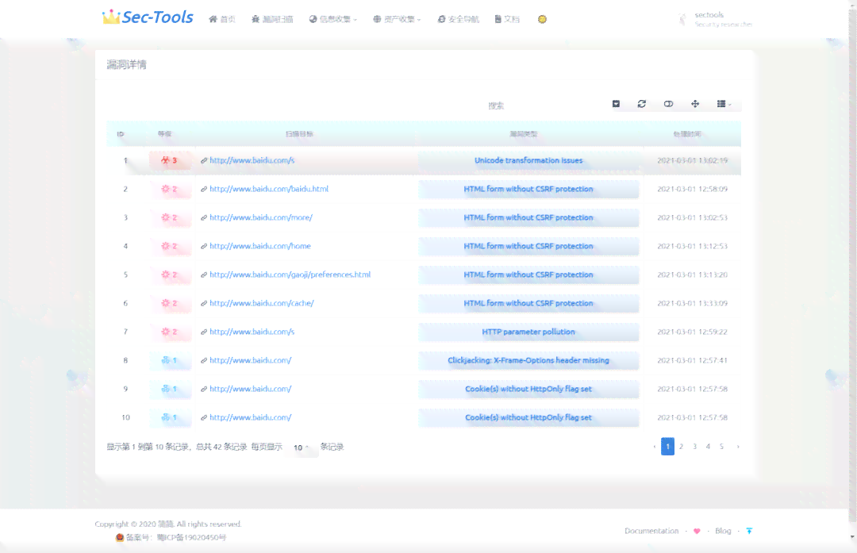Click severity badge 2 in row 6
This screenshot has height=553, width=857.
coord(170,303)
